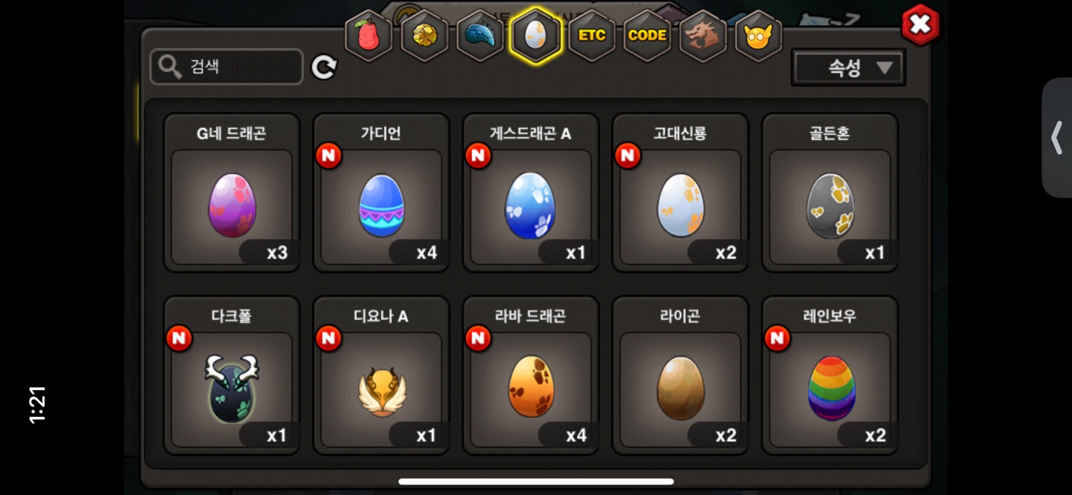Choose the 가디언 blue zigzag egg
Screen dimensions: 1072x495
pyautogui.click(x=381, y=193)
